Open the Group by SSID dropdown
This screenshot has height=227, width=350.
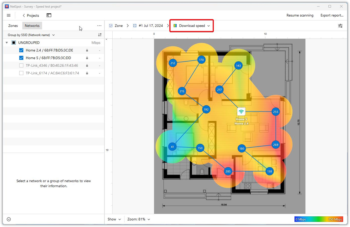(31, 35)
